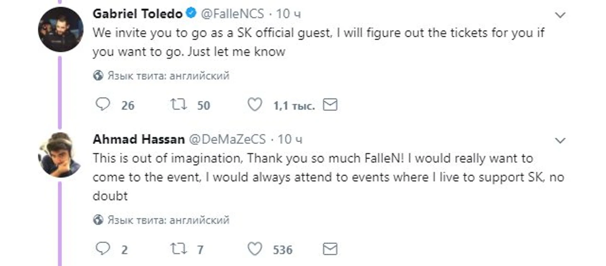Click the @FalleNCS handle
Image resolution: width=606 pixels, height=266 pixels.
(x=232, y=14)
